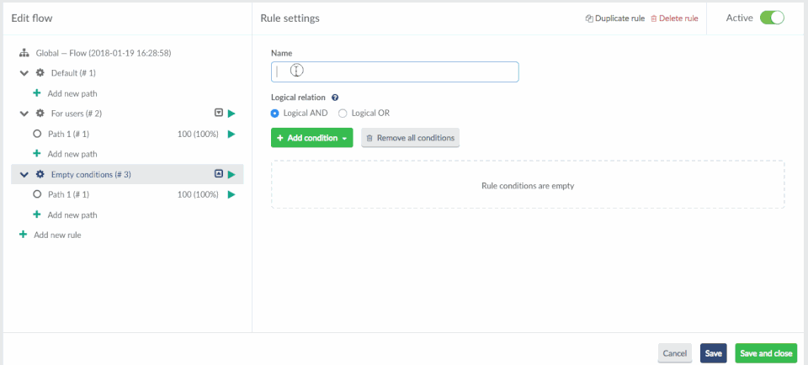Select Path 1 under Empty conditions rule

68,194
